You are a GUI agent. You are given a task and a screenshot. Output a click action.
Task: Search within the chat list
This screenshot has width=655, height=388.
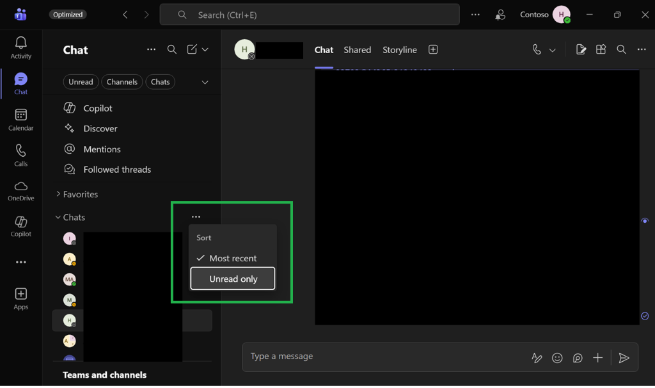(x=171, y=50)
